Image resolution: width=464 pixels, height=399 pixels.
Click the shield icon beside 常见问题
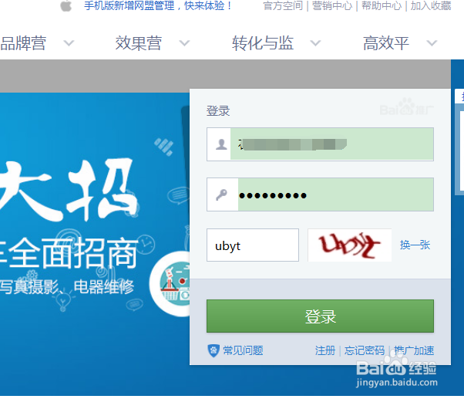[x=214, y=350]
